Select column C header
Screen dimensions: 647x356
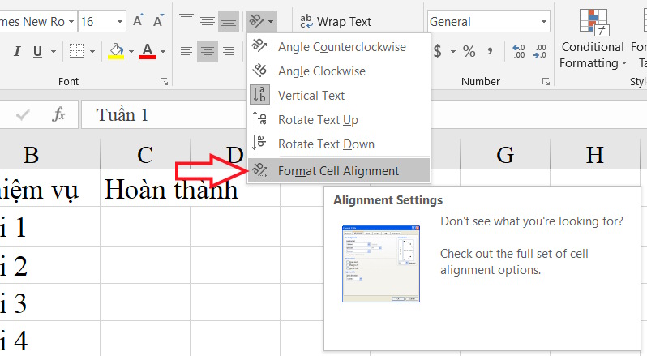coord(145,154)
